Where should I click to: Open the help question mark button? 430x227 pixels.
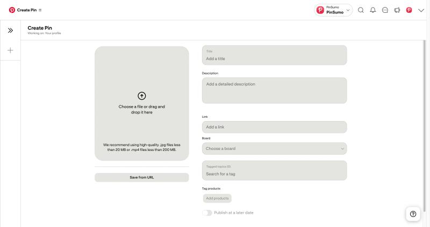413,214
